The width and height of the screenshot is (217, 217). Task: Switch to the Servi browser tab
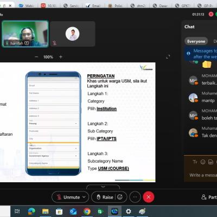pos(71,5)
